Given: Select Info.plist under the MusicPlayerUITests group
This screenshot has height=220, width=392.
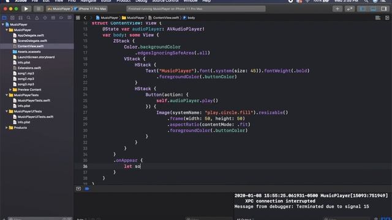Looking at the screenshot, I should (x=24, y=122).
